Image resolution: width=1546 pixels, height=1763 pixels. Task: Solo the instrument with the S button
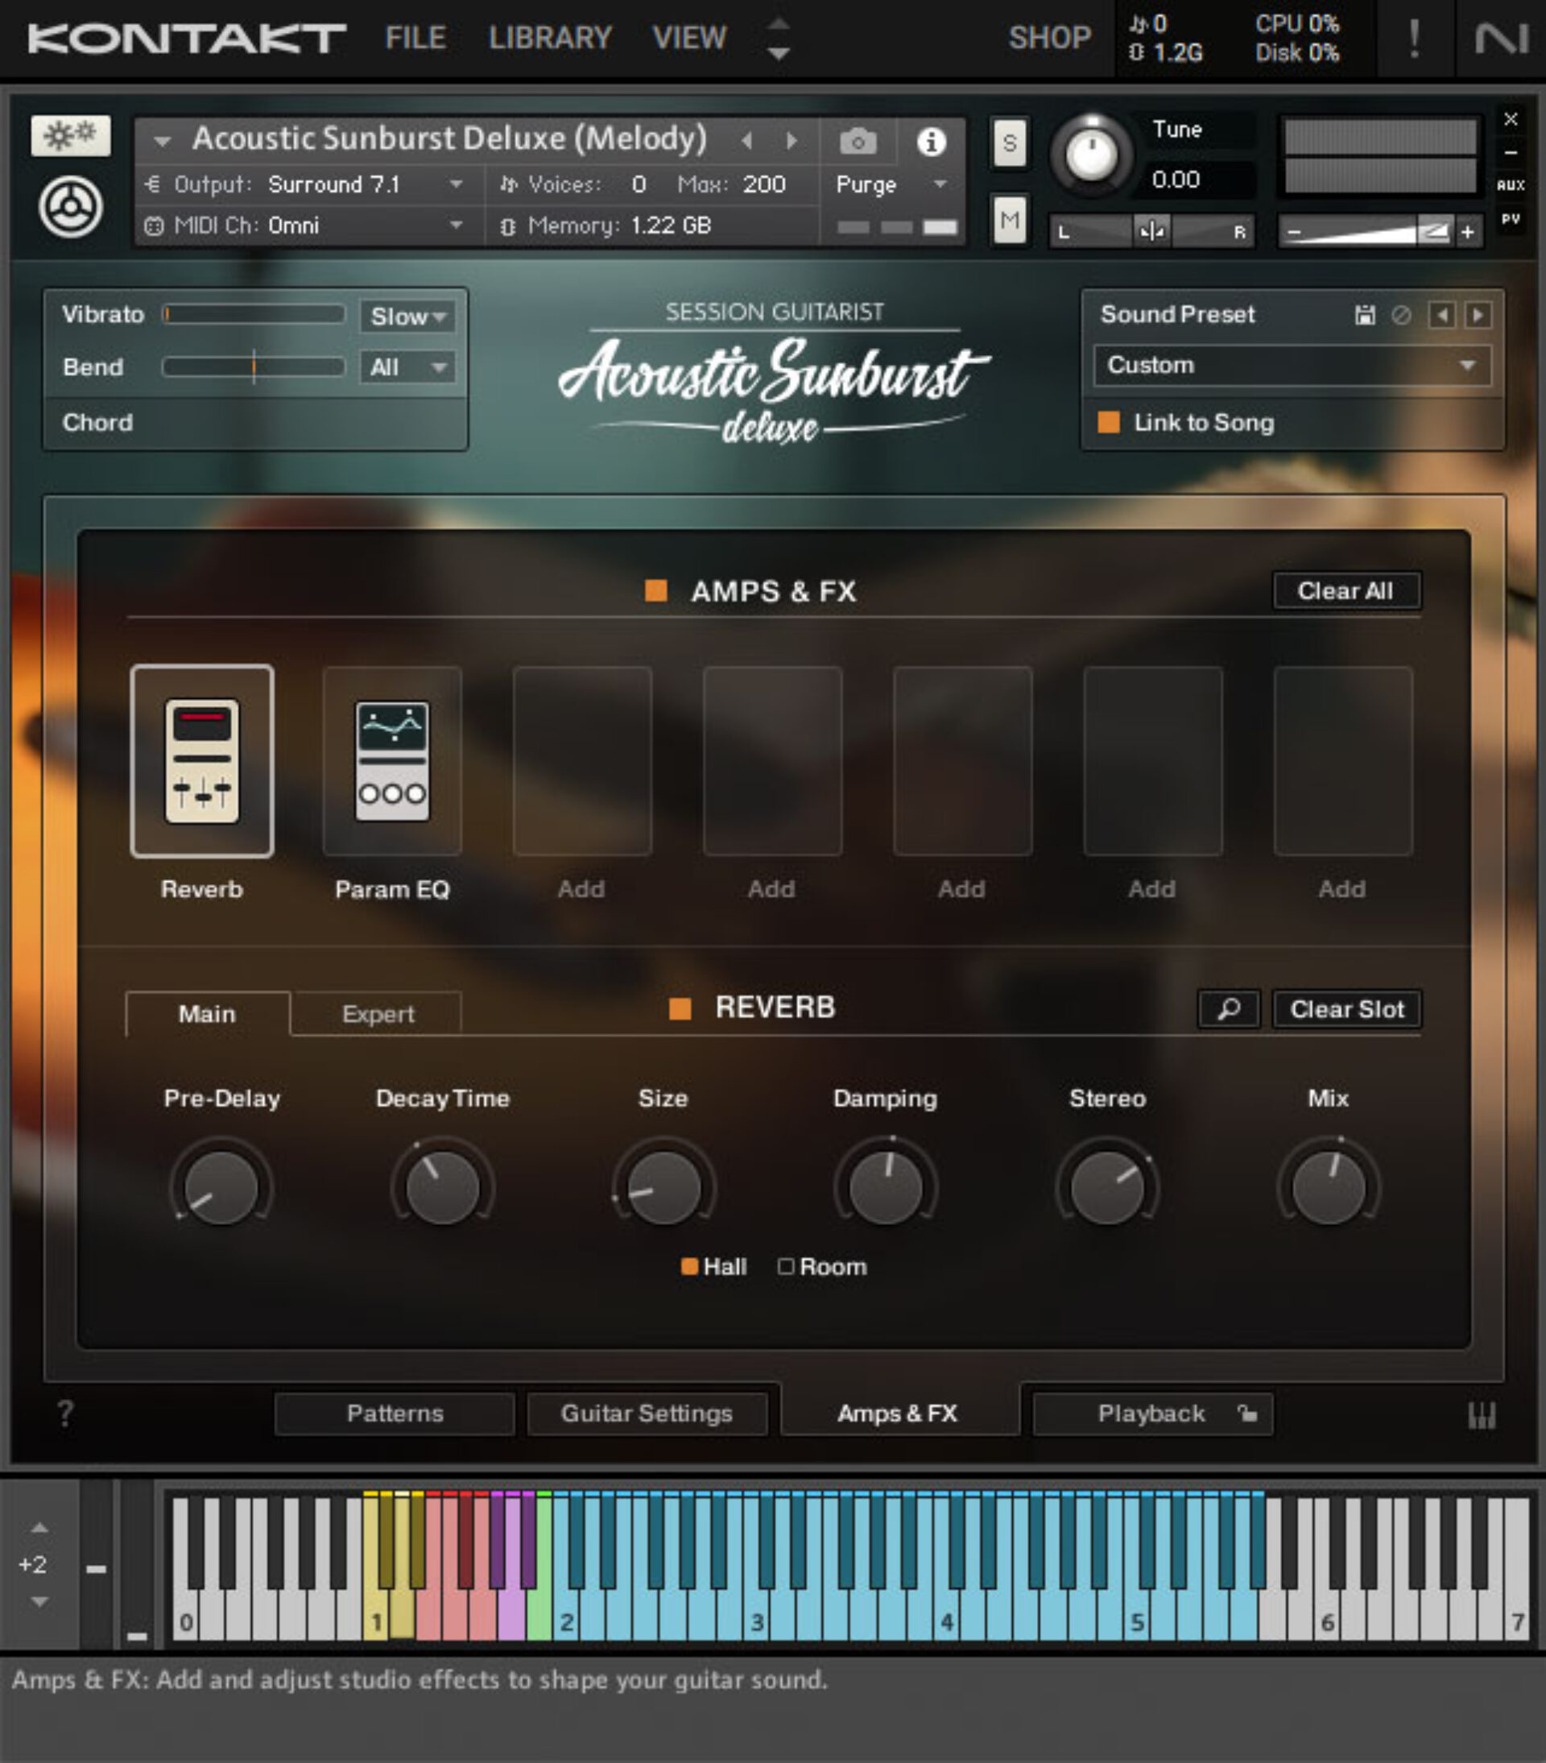click(1009, 144)
